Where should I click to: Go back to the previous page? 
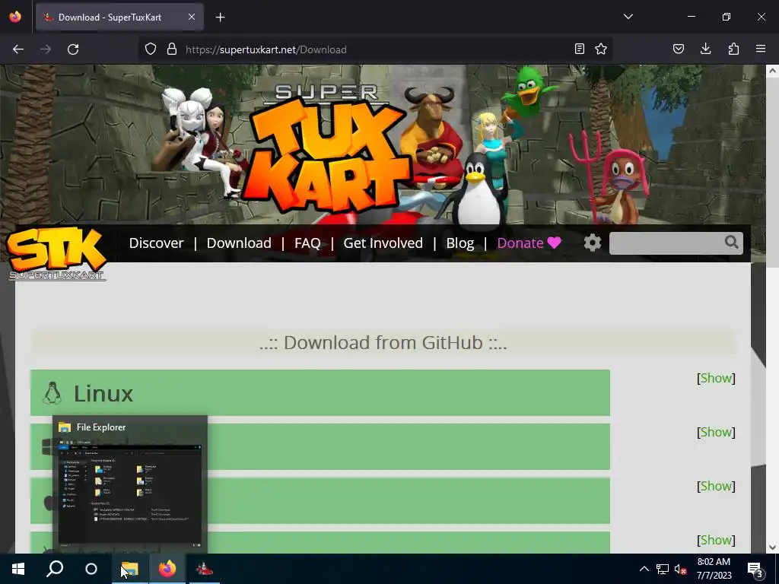click(x=18, y=49)
